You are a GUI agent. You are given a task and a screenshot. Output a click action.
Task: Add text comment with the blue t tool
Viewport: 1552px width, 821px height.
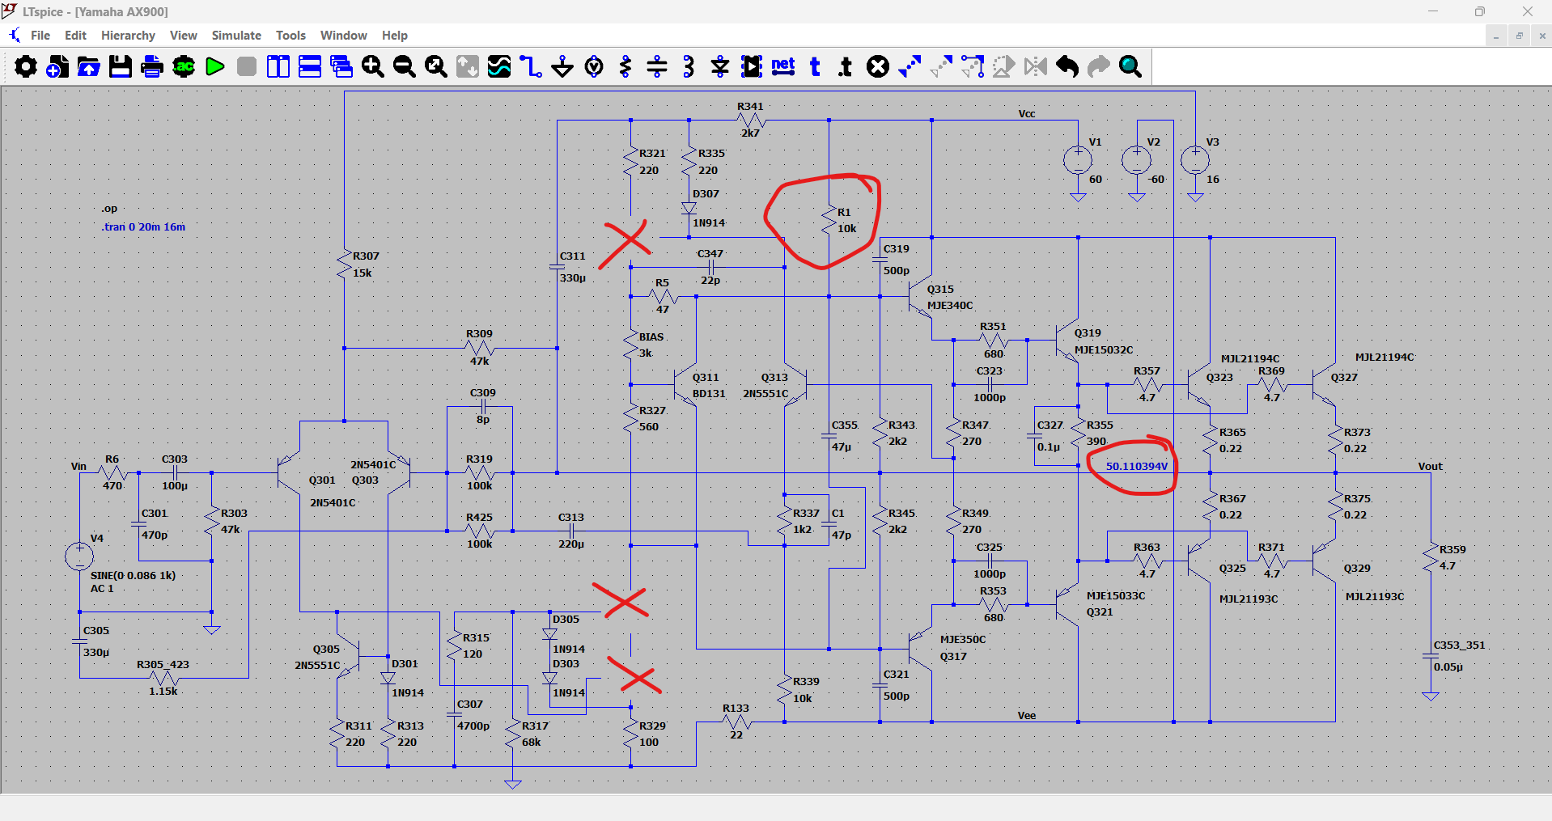tap(815, 66)
